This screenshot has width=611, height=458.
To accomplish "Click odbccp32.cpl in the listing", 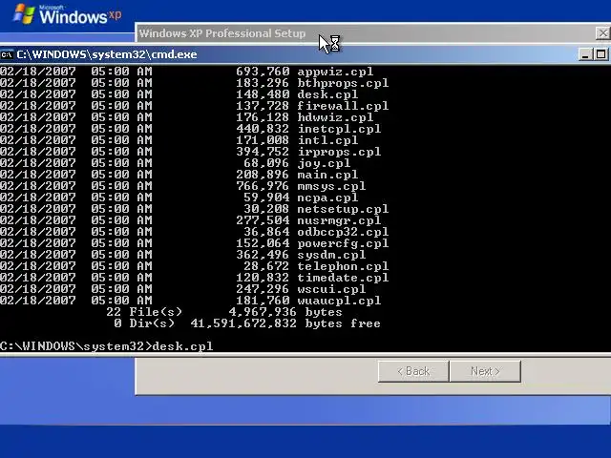I will tap(343, 232).
